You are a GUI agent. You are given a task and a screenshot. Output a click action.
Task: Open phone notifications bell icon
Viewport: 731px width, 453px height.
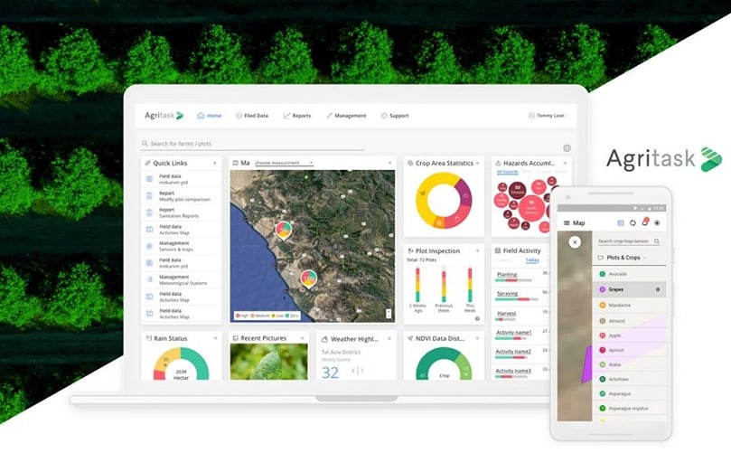(645, 222)
